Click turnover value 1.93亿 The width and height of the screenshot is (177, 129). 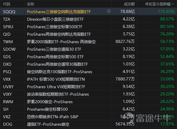coord(129,94)
